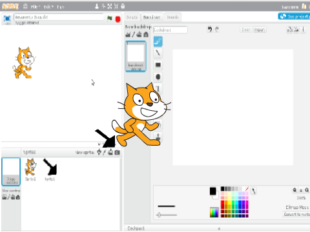The width and height of the screenshot is (310, 232).
Task: Select the Brush paint tool
Action: click(158, 41)
